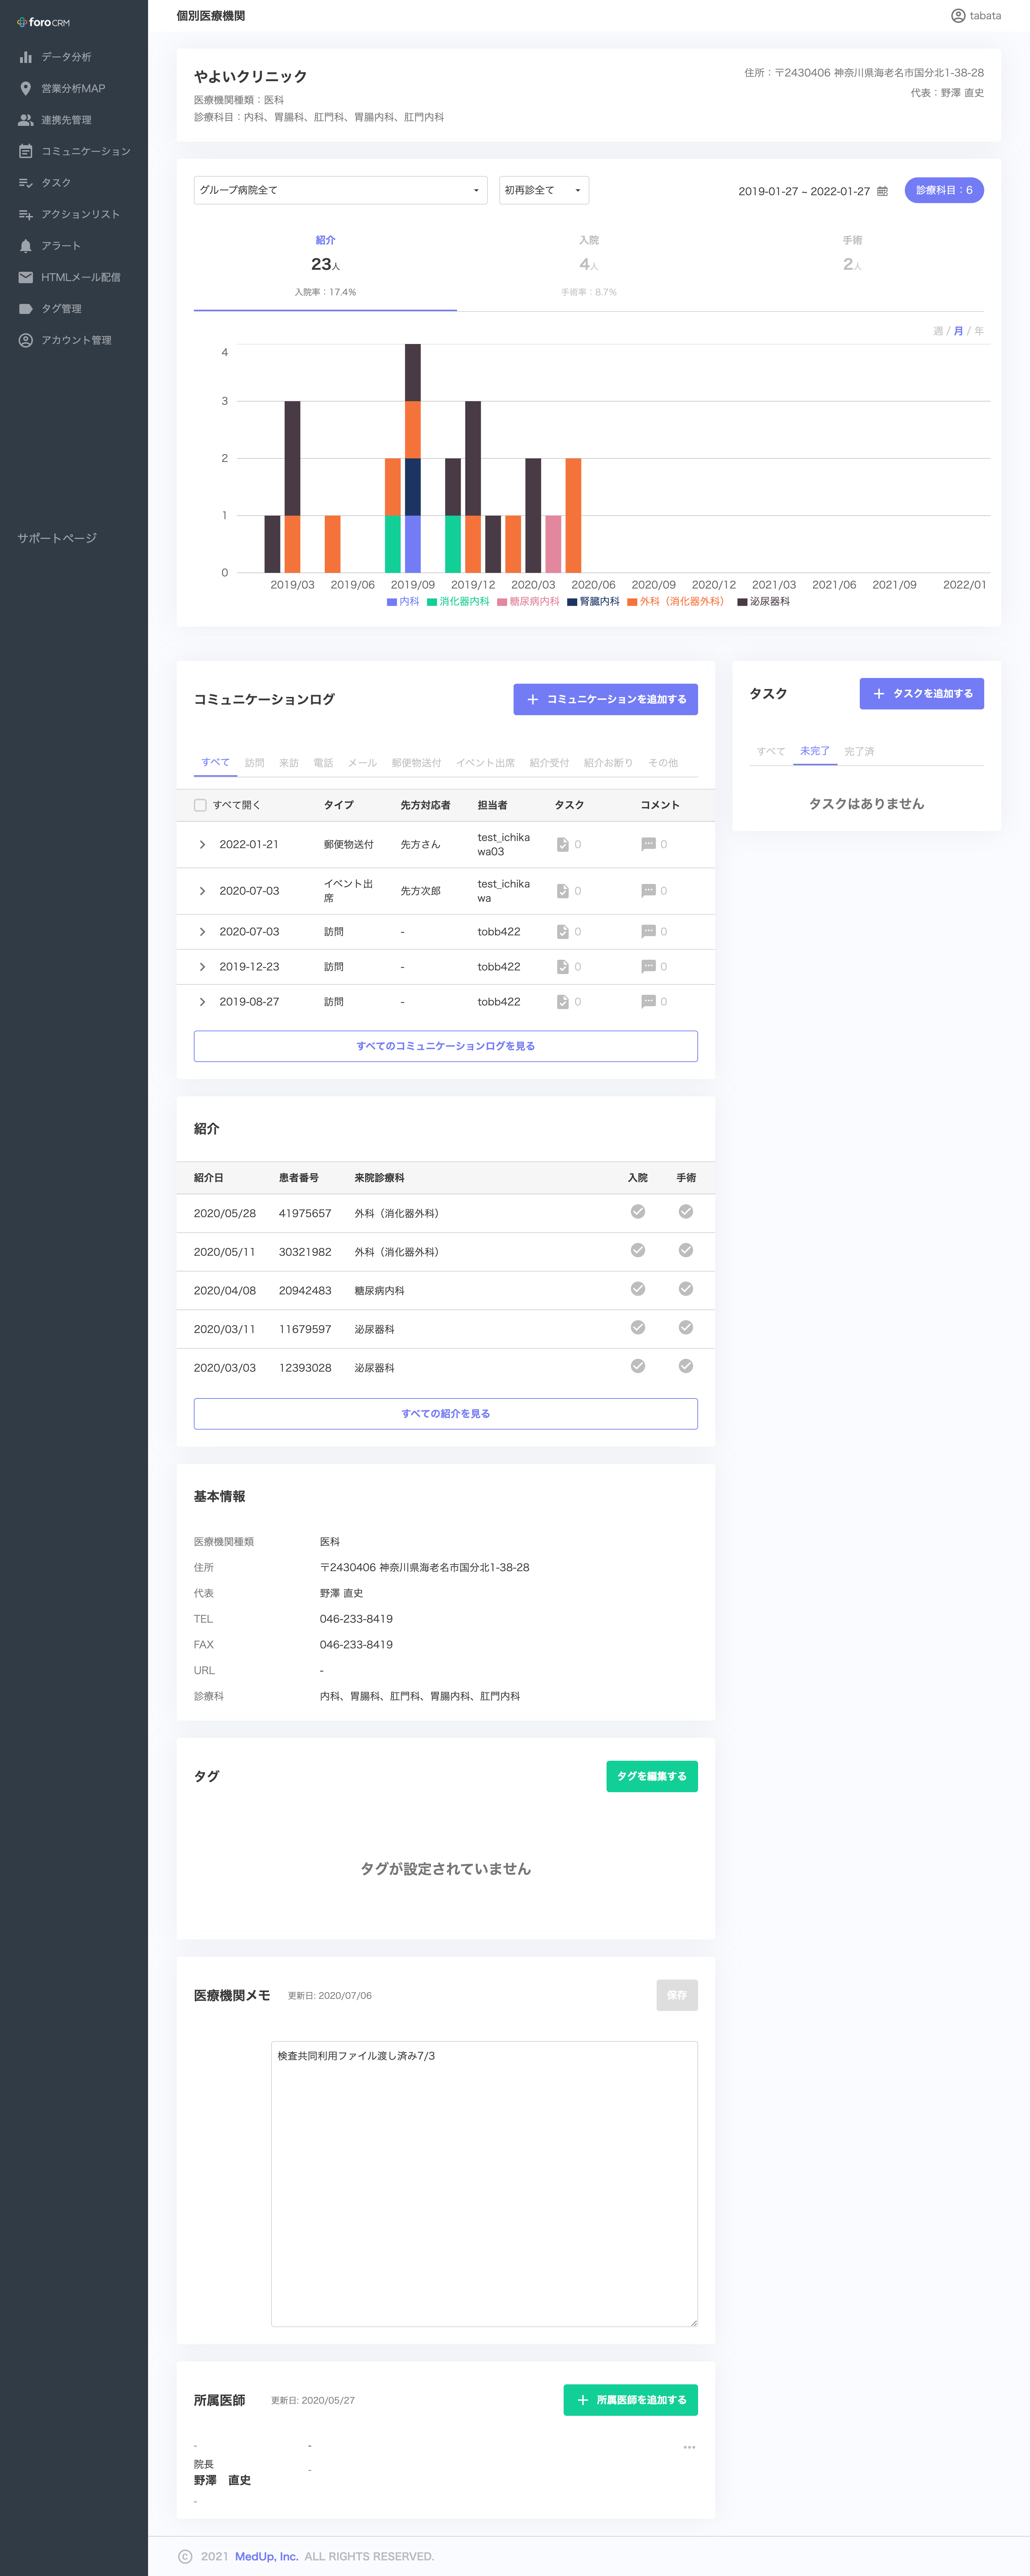Image resolution: width=1030 pixels, height=2576 pixels.
Task: Click タグを編集する button
Action: pyautogui.click(x=652, y=1776)
